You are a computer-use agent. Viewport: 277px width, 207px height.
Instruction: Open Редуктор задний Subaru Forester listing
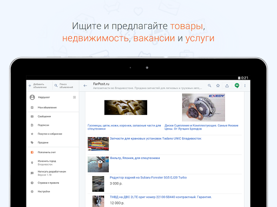[148, 177]
